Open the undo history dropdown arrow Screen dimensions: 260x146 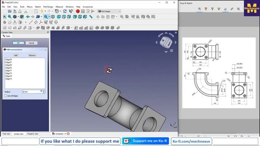click(x=45, y=11)
